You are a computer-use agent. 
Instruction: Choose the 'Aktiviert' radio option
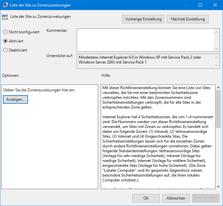tap(5, 41)
